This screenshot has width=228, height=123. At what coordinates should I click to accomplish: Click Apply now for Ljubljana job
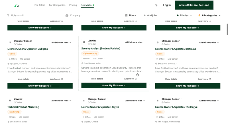point(56,79)
